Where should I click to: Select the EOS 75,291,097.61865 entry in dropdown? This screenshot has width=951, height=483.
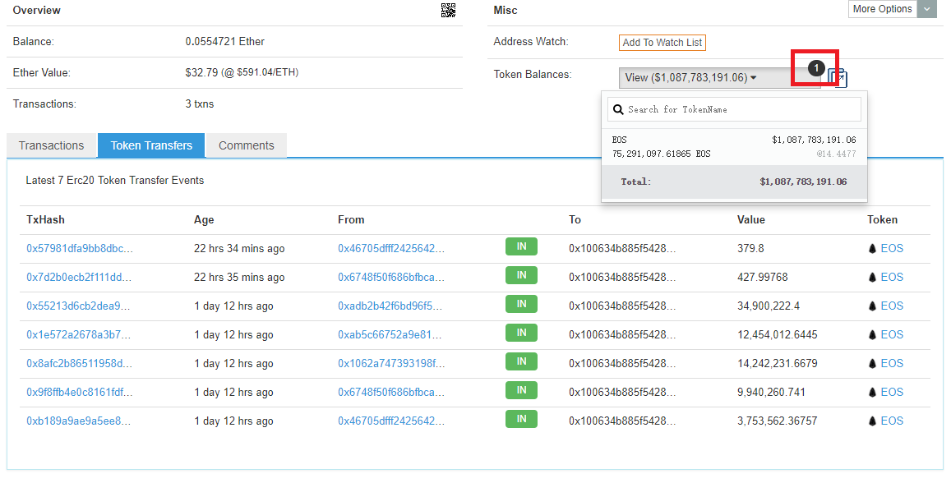pyautogui.click(x=734, y=147)
